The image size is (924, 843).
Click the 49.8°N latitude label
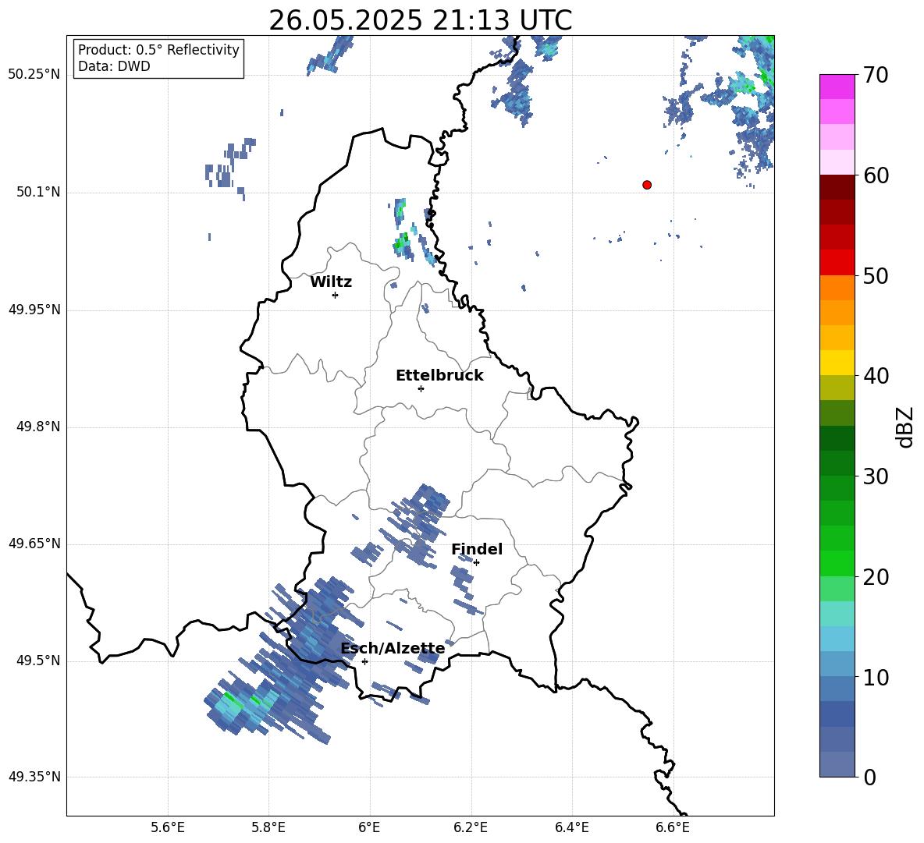coord(38,427)
